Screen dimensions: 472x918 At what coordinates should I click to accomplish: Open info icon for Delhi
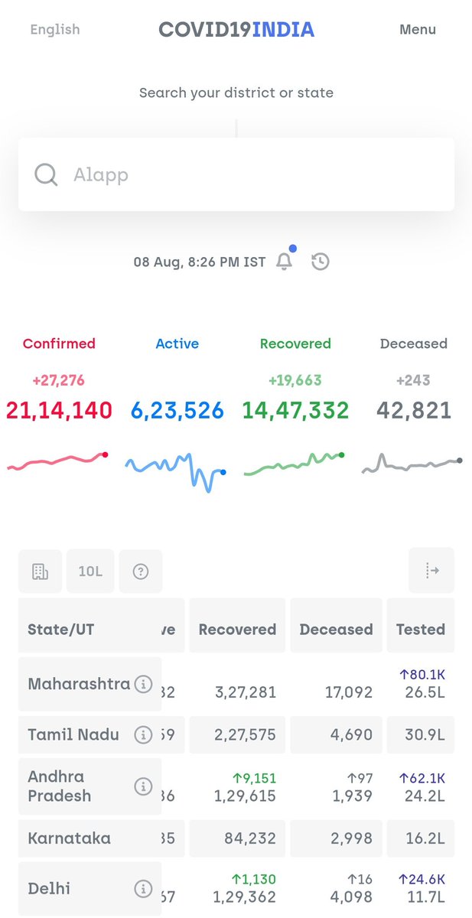pos(143,889)
